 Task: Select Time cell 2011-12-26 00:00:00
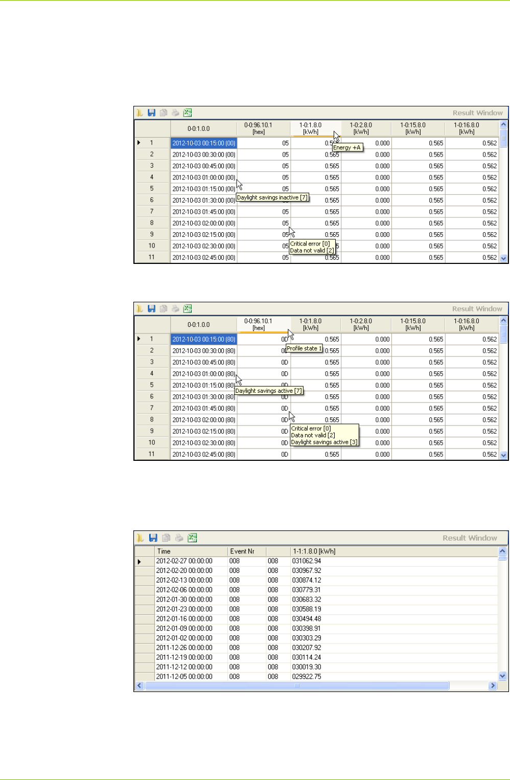pos(191,648)
